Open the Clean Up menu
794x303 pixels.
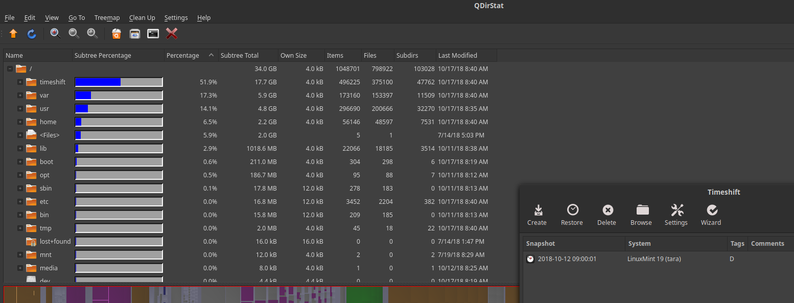142,17
